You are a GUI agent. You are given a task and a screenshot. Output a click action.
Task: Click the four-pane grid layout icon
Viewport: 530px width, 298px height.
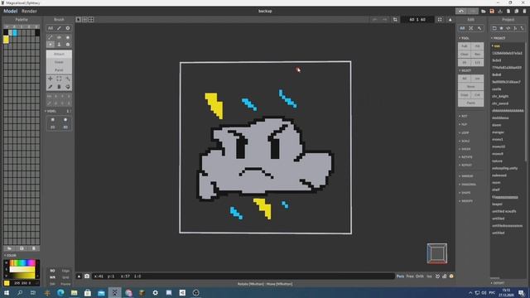point(91,20)
